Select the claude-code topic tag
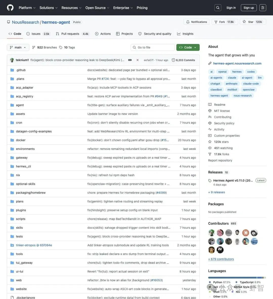This screenshot has width=273, height=299. click(x=251, y=84)
